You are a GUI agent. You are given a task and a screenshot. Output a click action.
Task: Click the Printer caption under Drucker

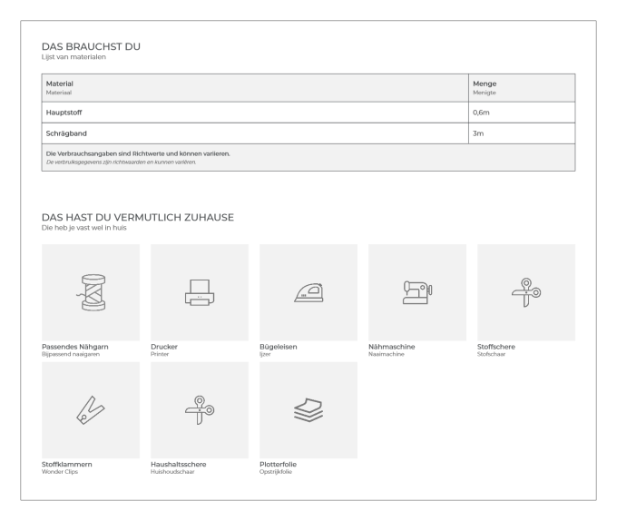pos(160,354)
